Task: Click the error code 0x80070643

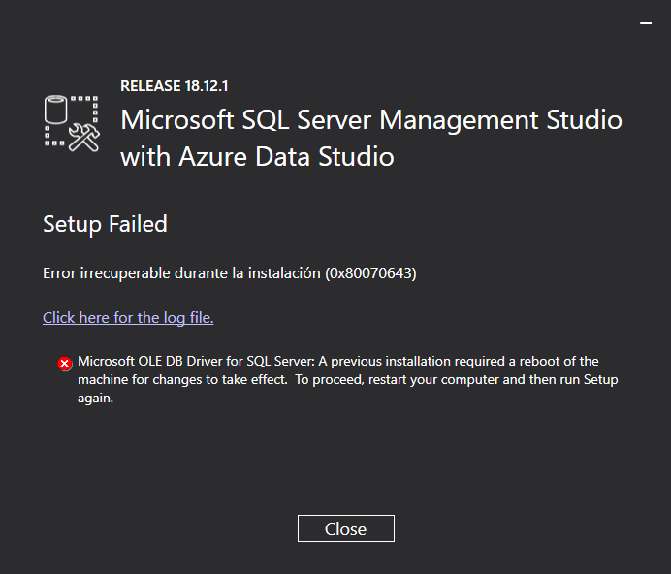Action: [x=369, y=273]
